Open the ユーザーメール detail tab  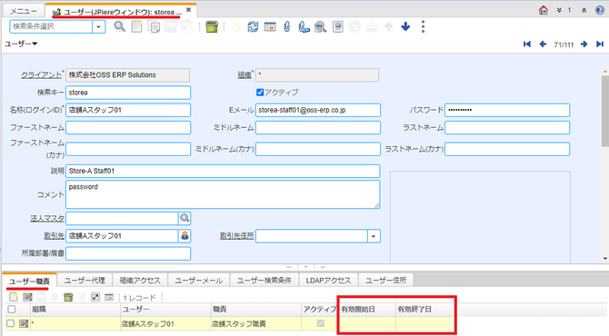coord(198,280)
